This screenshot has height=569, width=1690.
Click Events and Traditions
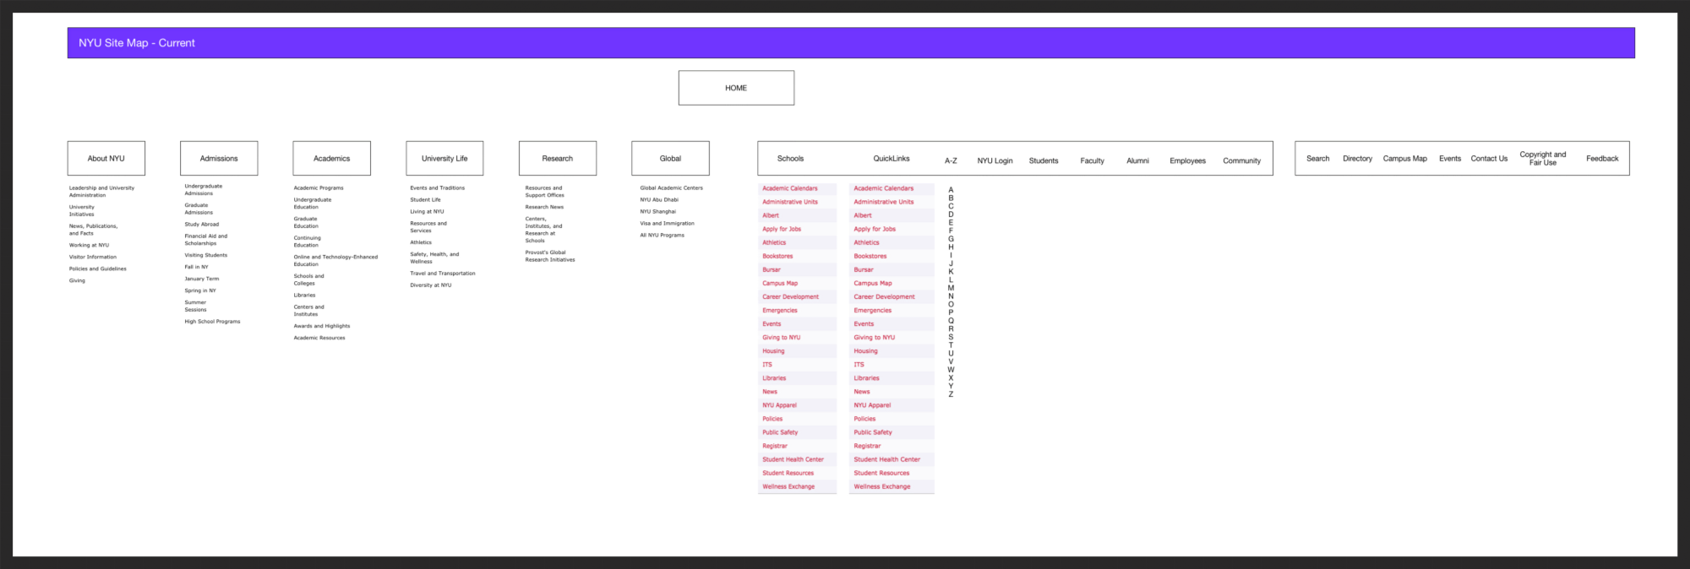[438, 188]
